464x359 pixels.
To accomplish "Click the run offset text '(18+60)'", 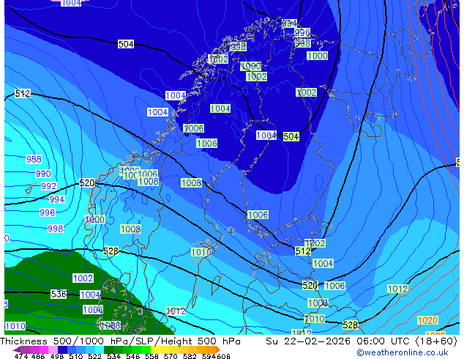I will point(436,341).
